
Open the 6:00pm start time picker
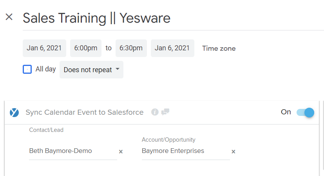86,48
